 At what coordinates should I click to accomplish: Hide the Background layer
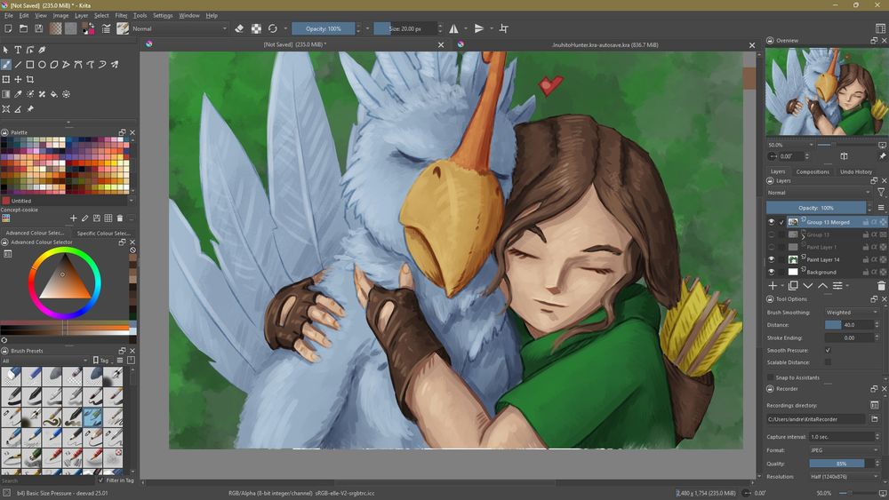coord(771,272)
